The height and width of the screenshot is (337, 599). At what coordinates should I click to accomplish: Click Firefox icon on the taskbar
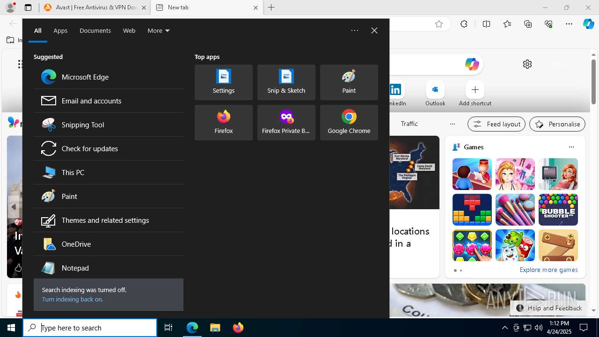(x=238, y=328)
